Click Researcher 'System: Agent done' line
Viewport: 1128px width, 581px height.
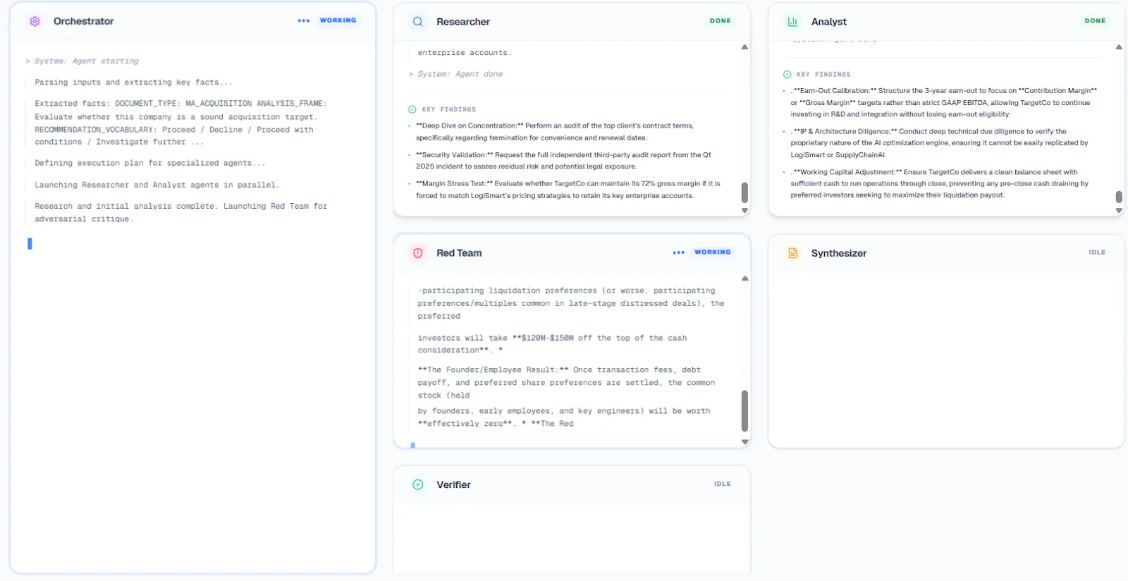coord(455,74)
